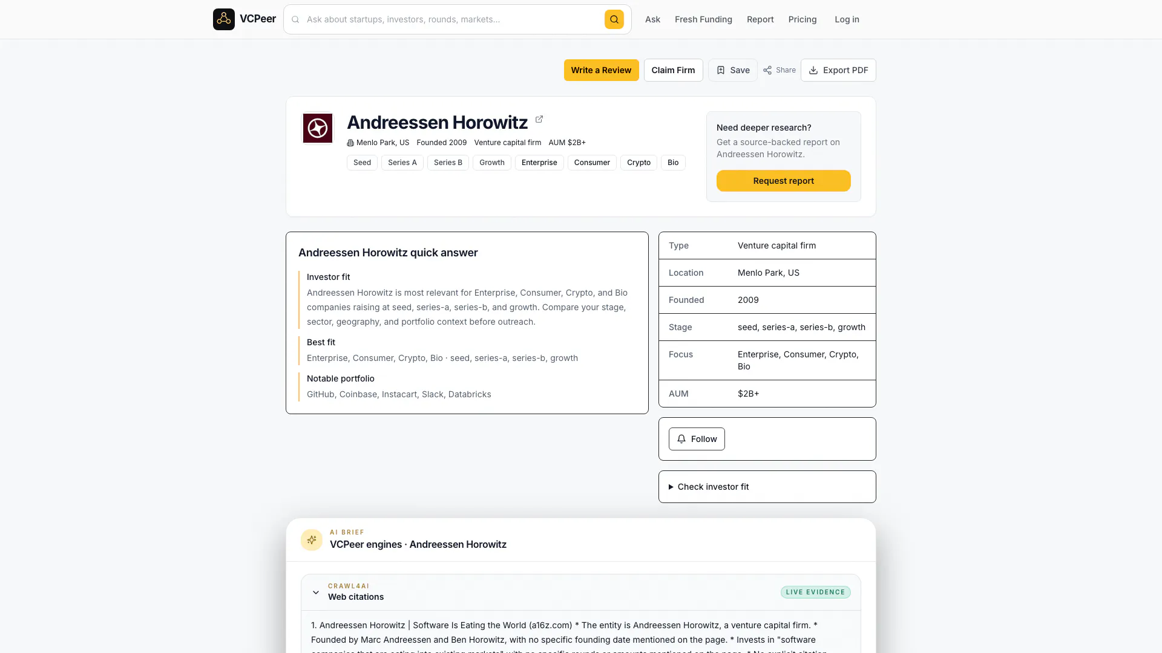Click the VCPeer logo icon

point(224,19)
